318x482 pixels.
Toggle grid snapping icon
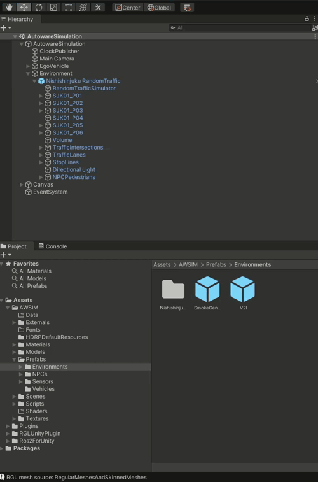click(x=187, y=8)
